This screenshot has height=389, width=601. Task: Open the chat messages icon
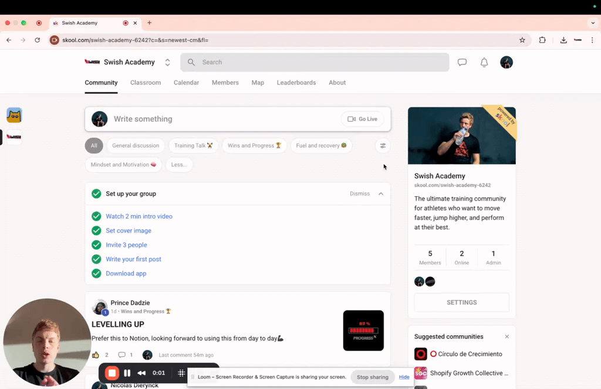coord(462,62)
